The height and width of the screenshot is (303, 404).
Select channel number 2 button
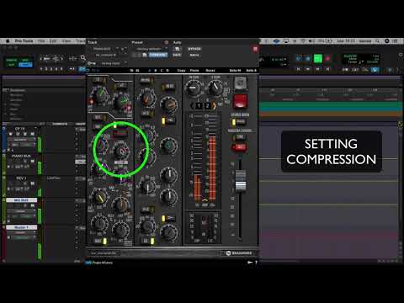207,106
